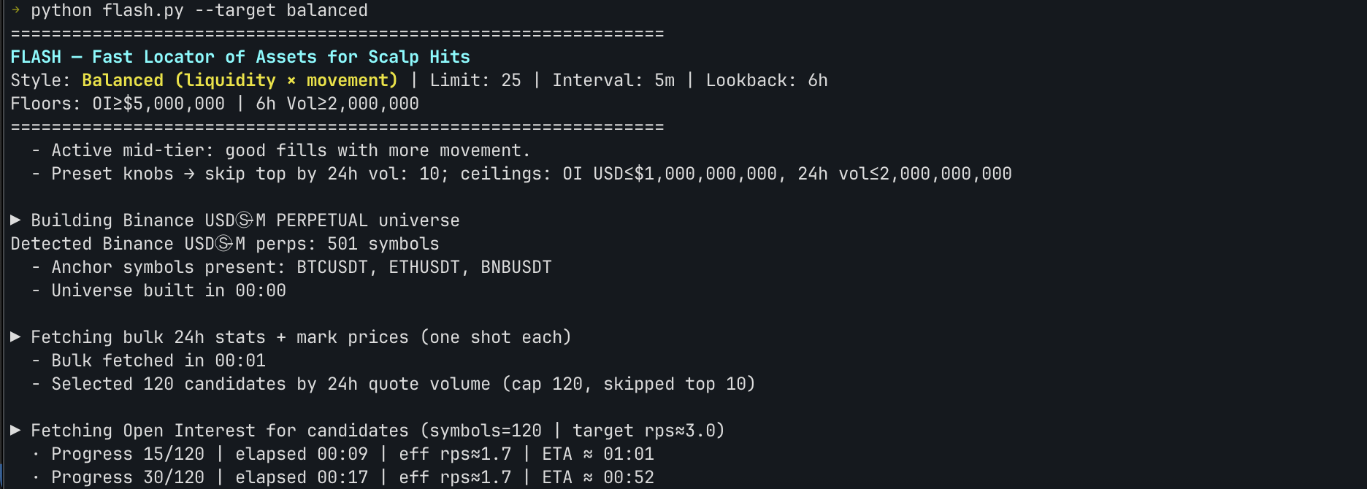This screenshot has height=489, width=1367.
Task: Click the arrow after Preset knobs
Action: pyautogui.click(x=189, y=174)
